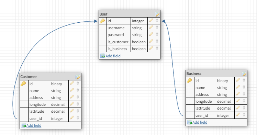Edit the password field with pencil icon

click(x=151, y=34)
